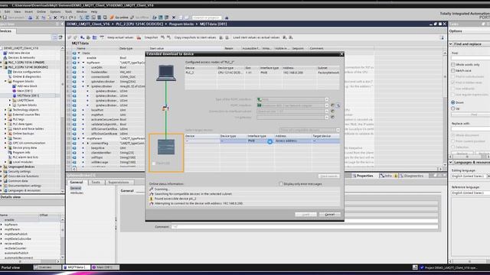Click Copy snapshots to start values
The height and width of the screenshot is (275, 490).
point(195,37)
